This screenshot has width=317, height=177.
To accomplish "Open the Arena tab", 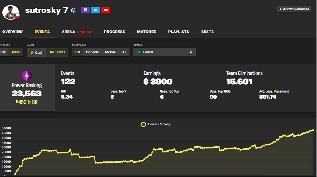I will tap(77, 32).
